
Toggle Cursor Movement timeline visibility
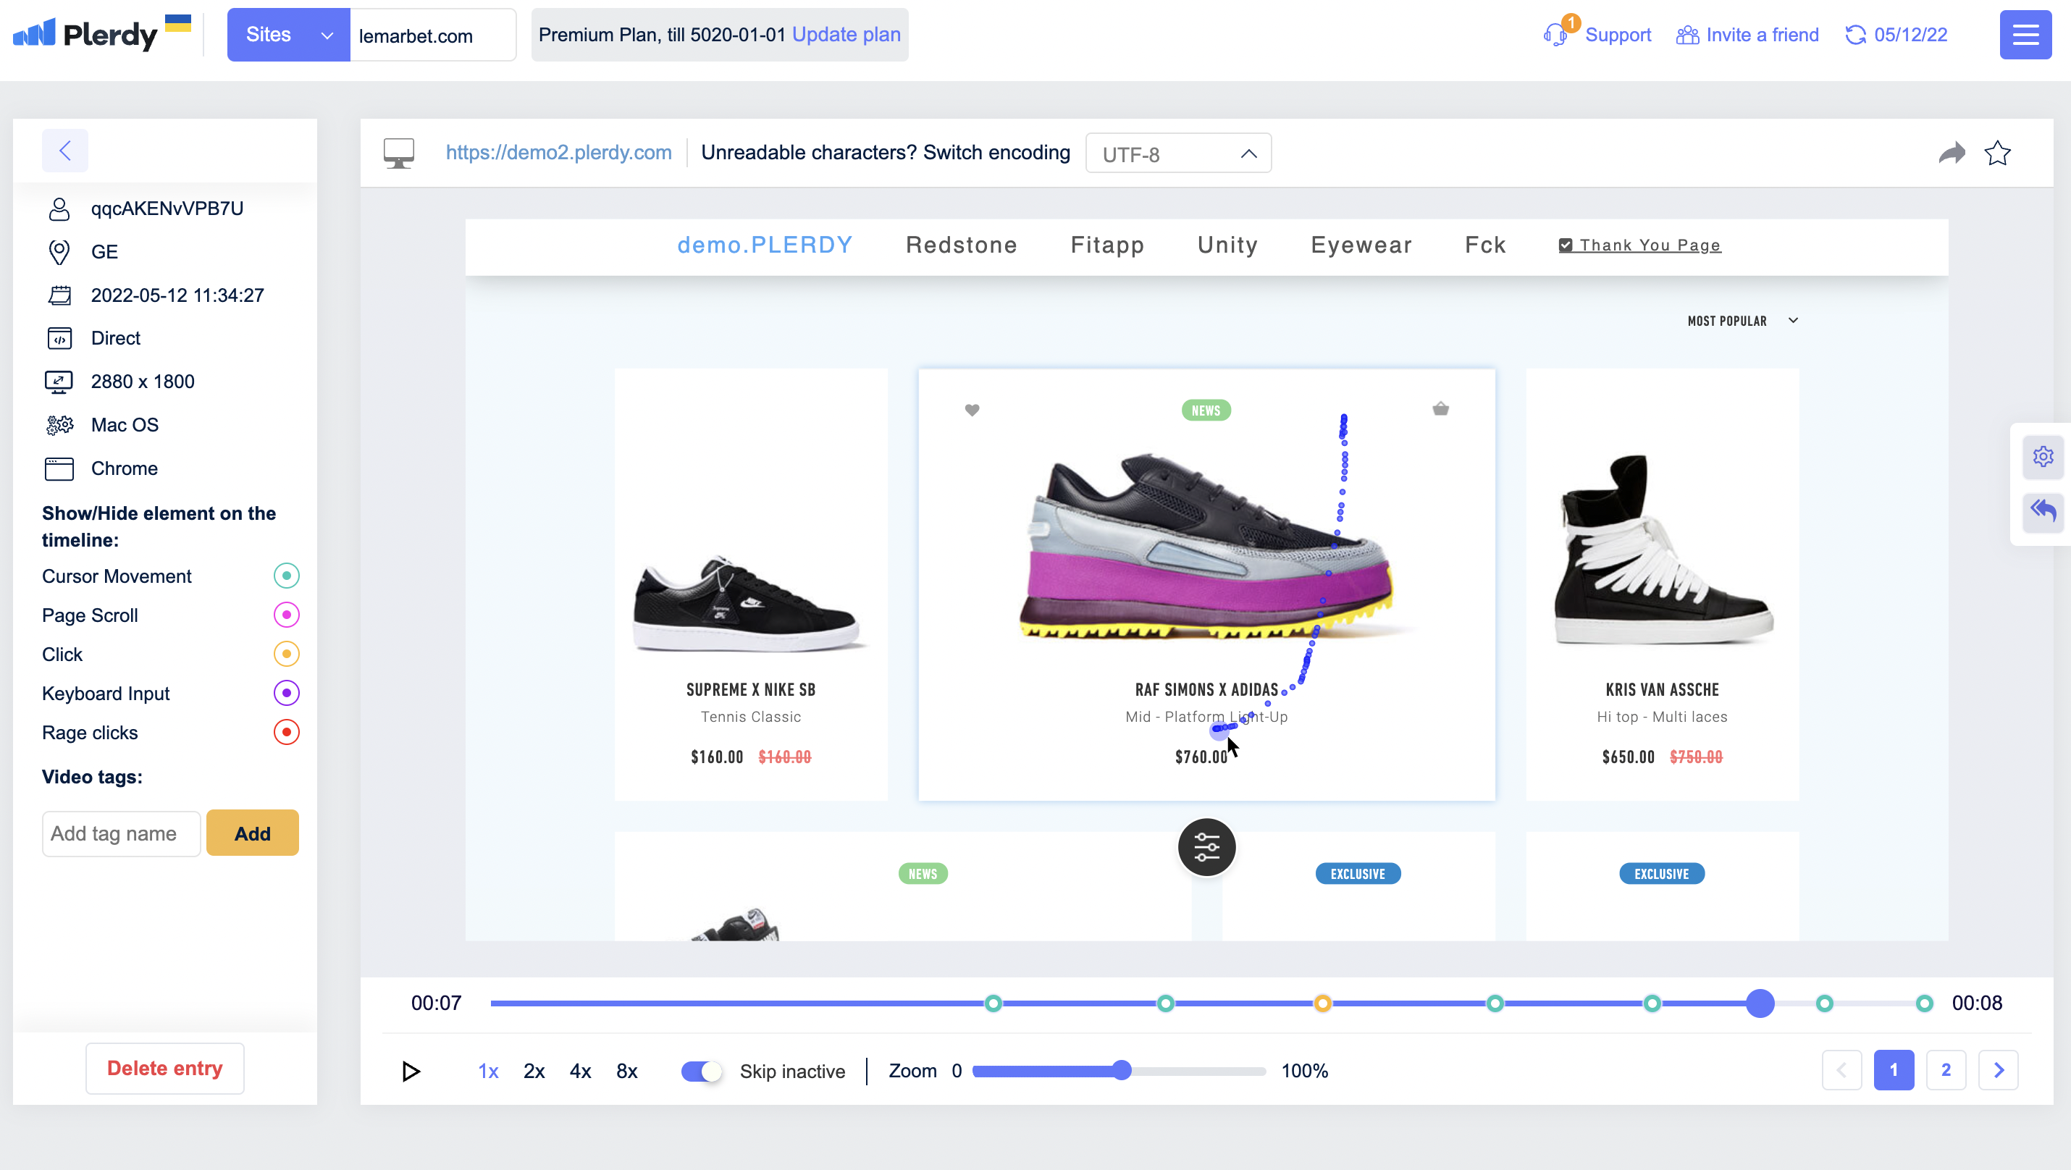(x=286, y=576)
